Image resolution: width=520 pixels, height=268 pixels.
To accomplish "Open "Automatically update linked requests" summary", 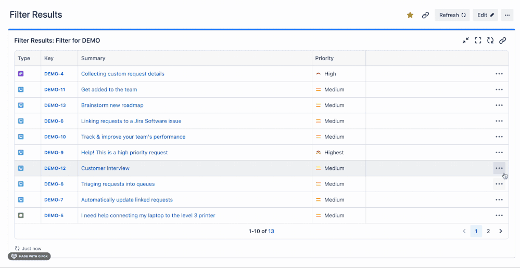I will click(127, 200).
